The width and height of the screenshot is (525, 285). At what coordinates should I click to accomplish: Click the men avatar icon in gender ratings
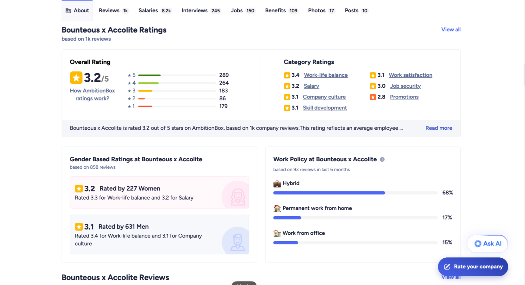tap(238, 242)
